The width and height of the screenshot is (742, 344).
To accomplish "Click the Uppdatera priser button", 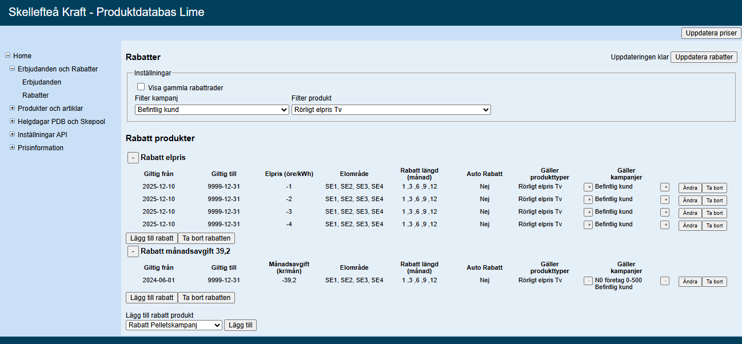I will point(711,33).
